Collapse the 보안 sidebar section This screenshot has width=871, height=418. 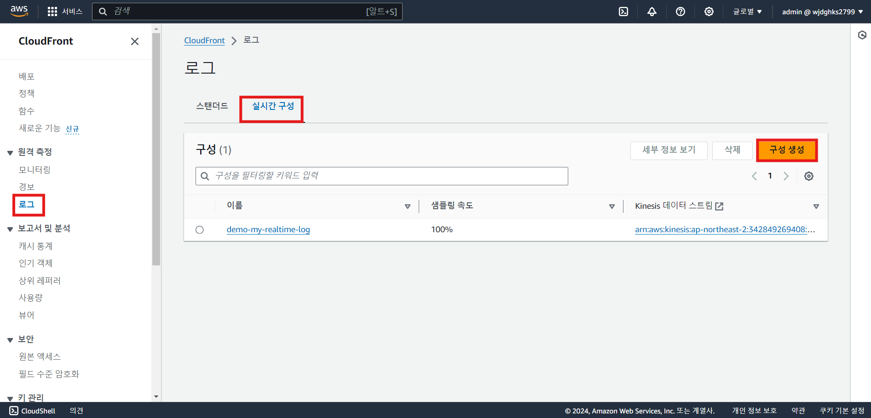[x=10, y=340]
